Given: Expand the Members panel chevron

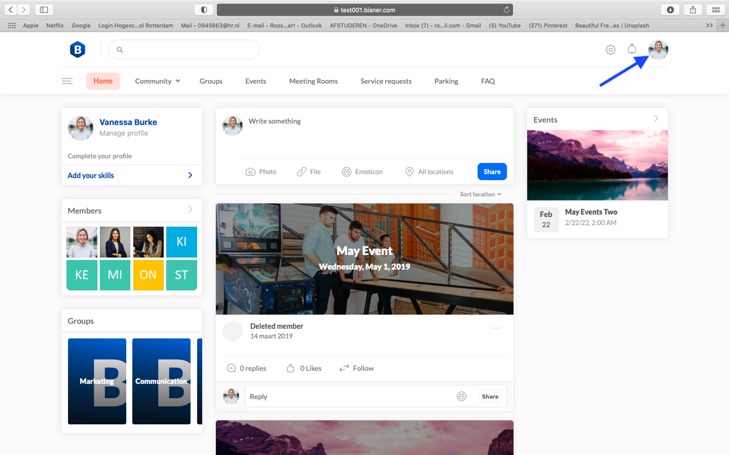Looking at the screenshot, I should coord(190,210).
